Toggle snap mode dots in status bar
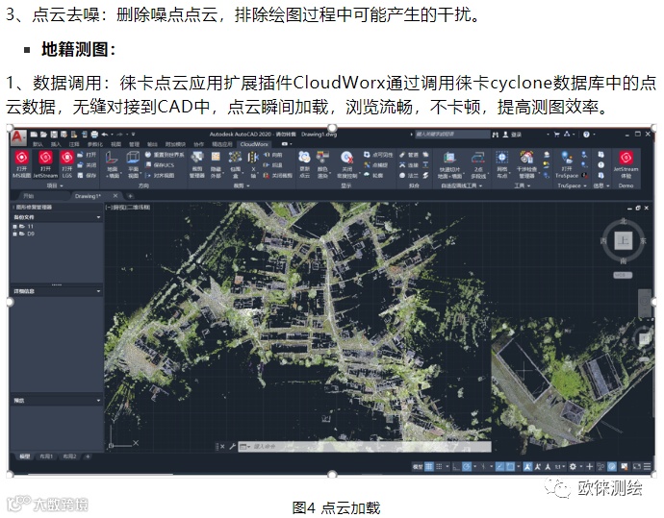This screenshot has height=518, width=664. (x=439, y=466)
